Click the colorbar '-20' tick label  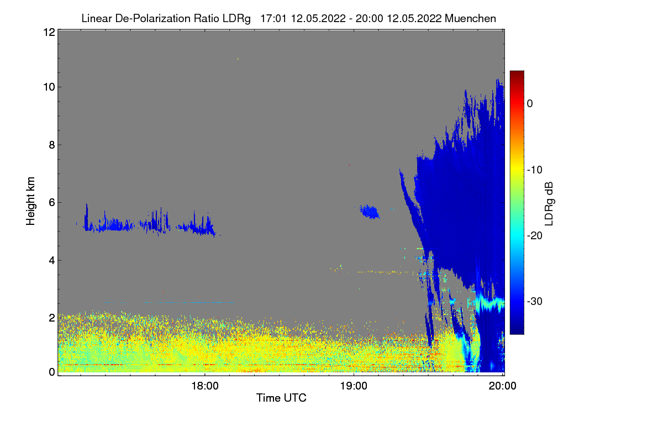coord(534,235)
